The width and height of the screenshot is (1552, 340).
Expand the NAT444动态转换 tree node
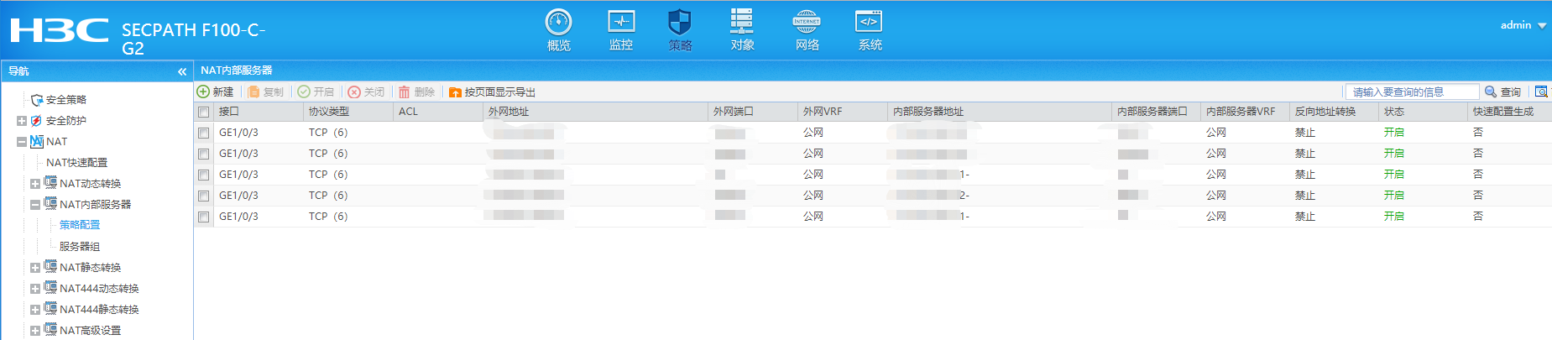pyautogui.click(x=35, y=289)
